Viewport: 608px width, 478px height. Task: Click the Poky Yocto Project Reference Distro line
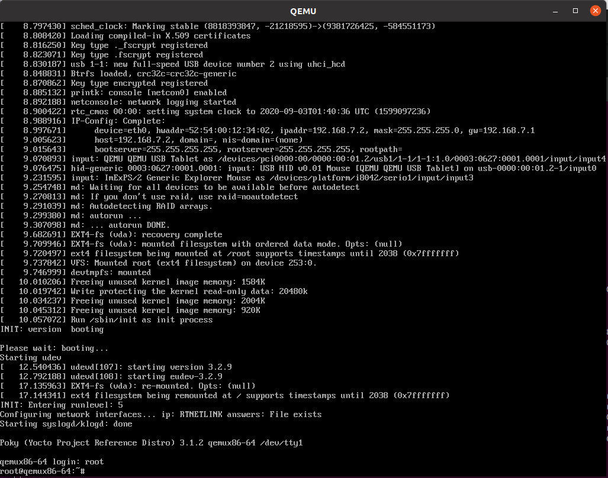(151, 443)
